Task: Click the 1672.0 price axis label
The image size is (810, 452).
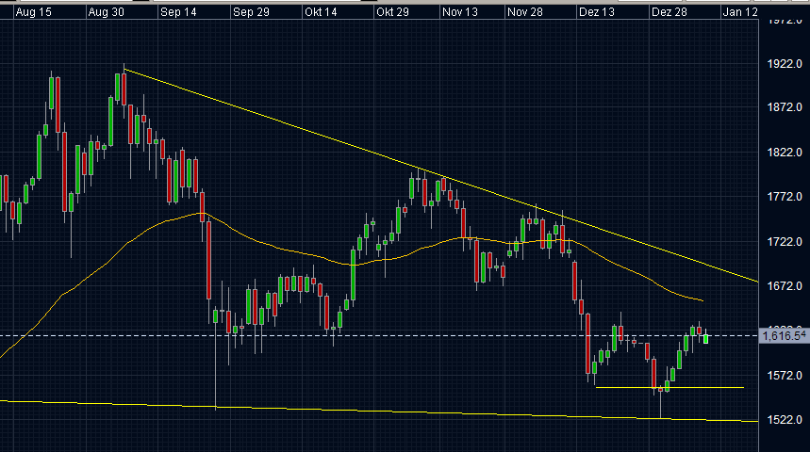Action: click(x=785, y=286)
